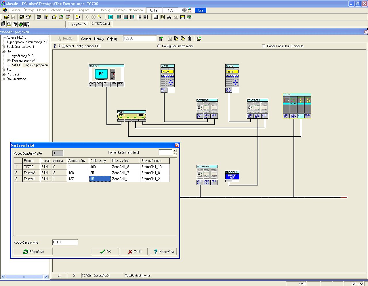
Task: Click the PROFIBUS1 bus element
Action: point(232,176)
